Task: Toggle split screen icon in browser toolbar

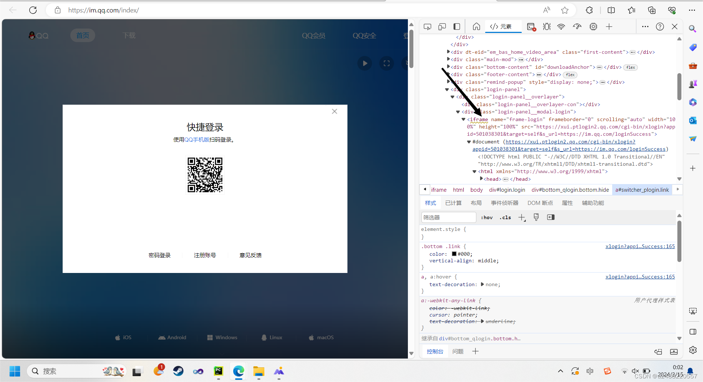Action: (611, 10)
